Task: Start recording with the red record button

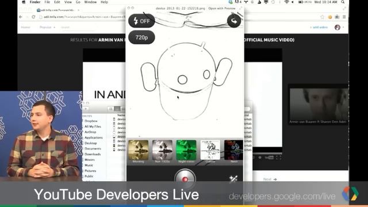Action: click(x=185, y=179)
